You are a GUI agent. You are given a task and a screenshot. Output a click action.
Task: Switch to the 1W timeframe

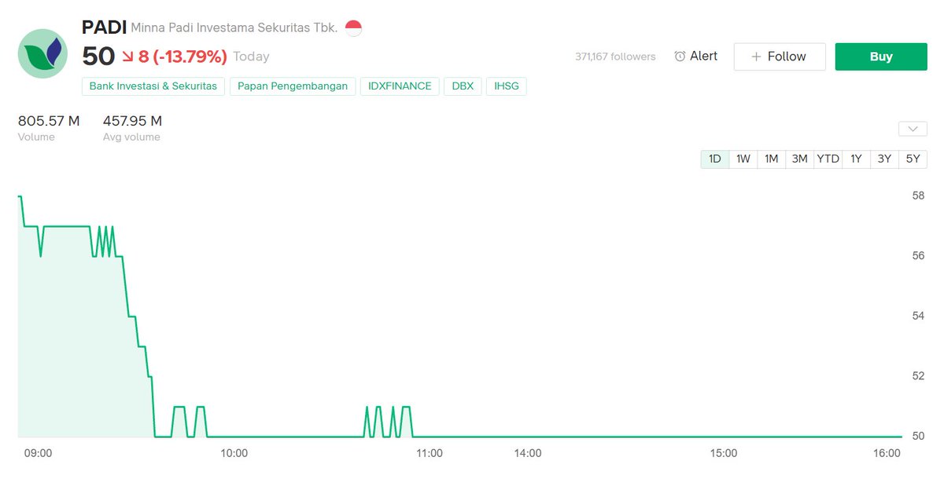pyautogui.click(x=743, y=159)
